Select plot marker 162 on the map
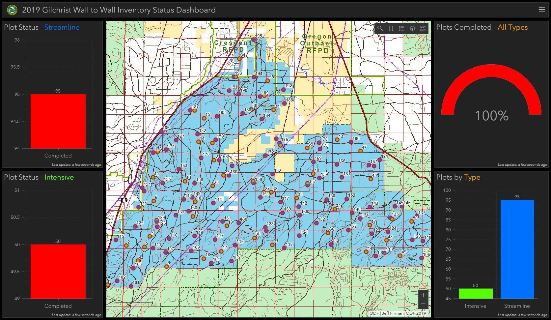Viewport: 551px width, 320px height. point(272,174)
